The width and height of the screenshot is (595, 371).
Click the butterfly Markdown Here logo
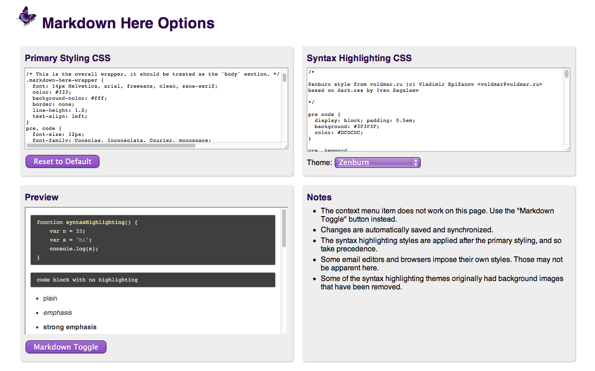coord(26,16)
